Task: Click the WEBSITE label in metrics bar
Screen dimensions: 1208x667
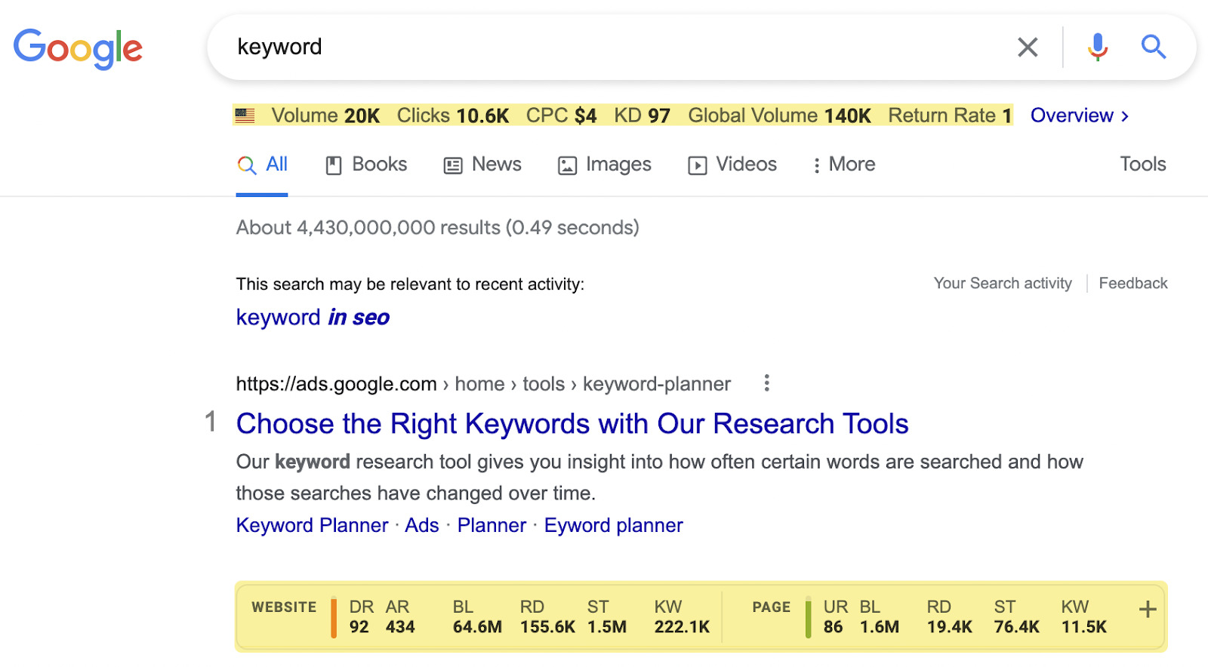Action: [284, 607]
